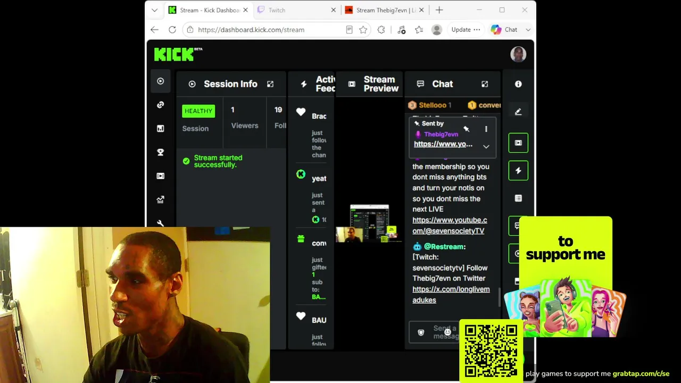The width and height of the screenshot is (681, 383).
Task: Click the HEALTHY session status badge
Action: (198, 111)
